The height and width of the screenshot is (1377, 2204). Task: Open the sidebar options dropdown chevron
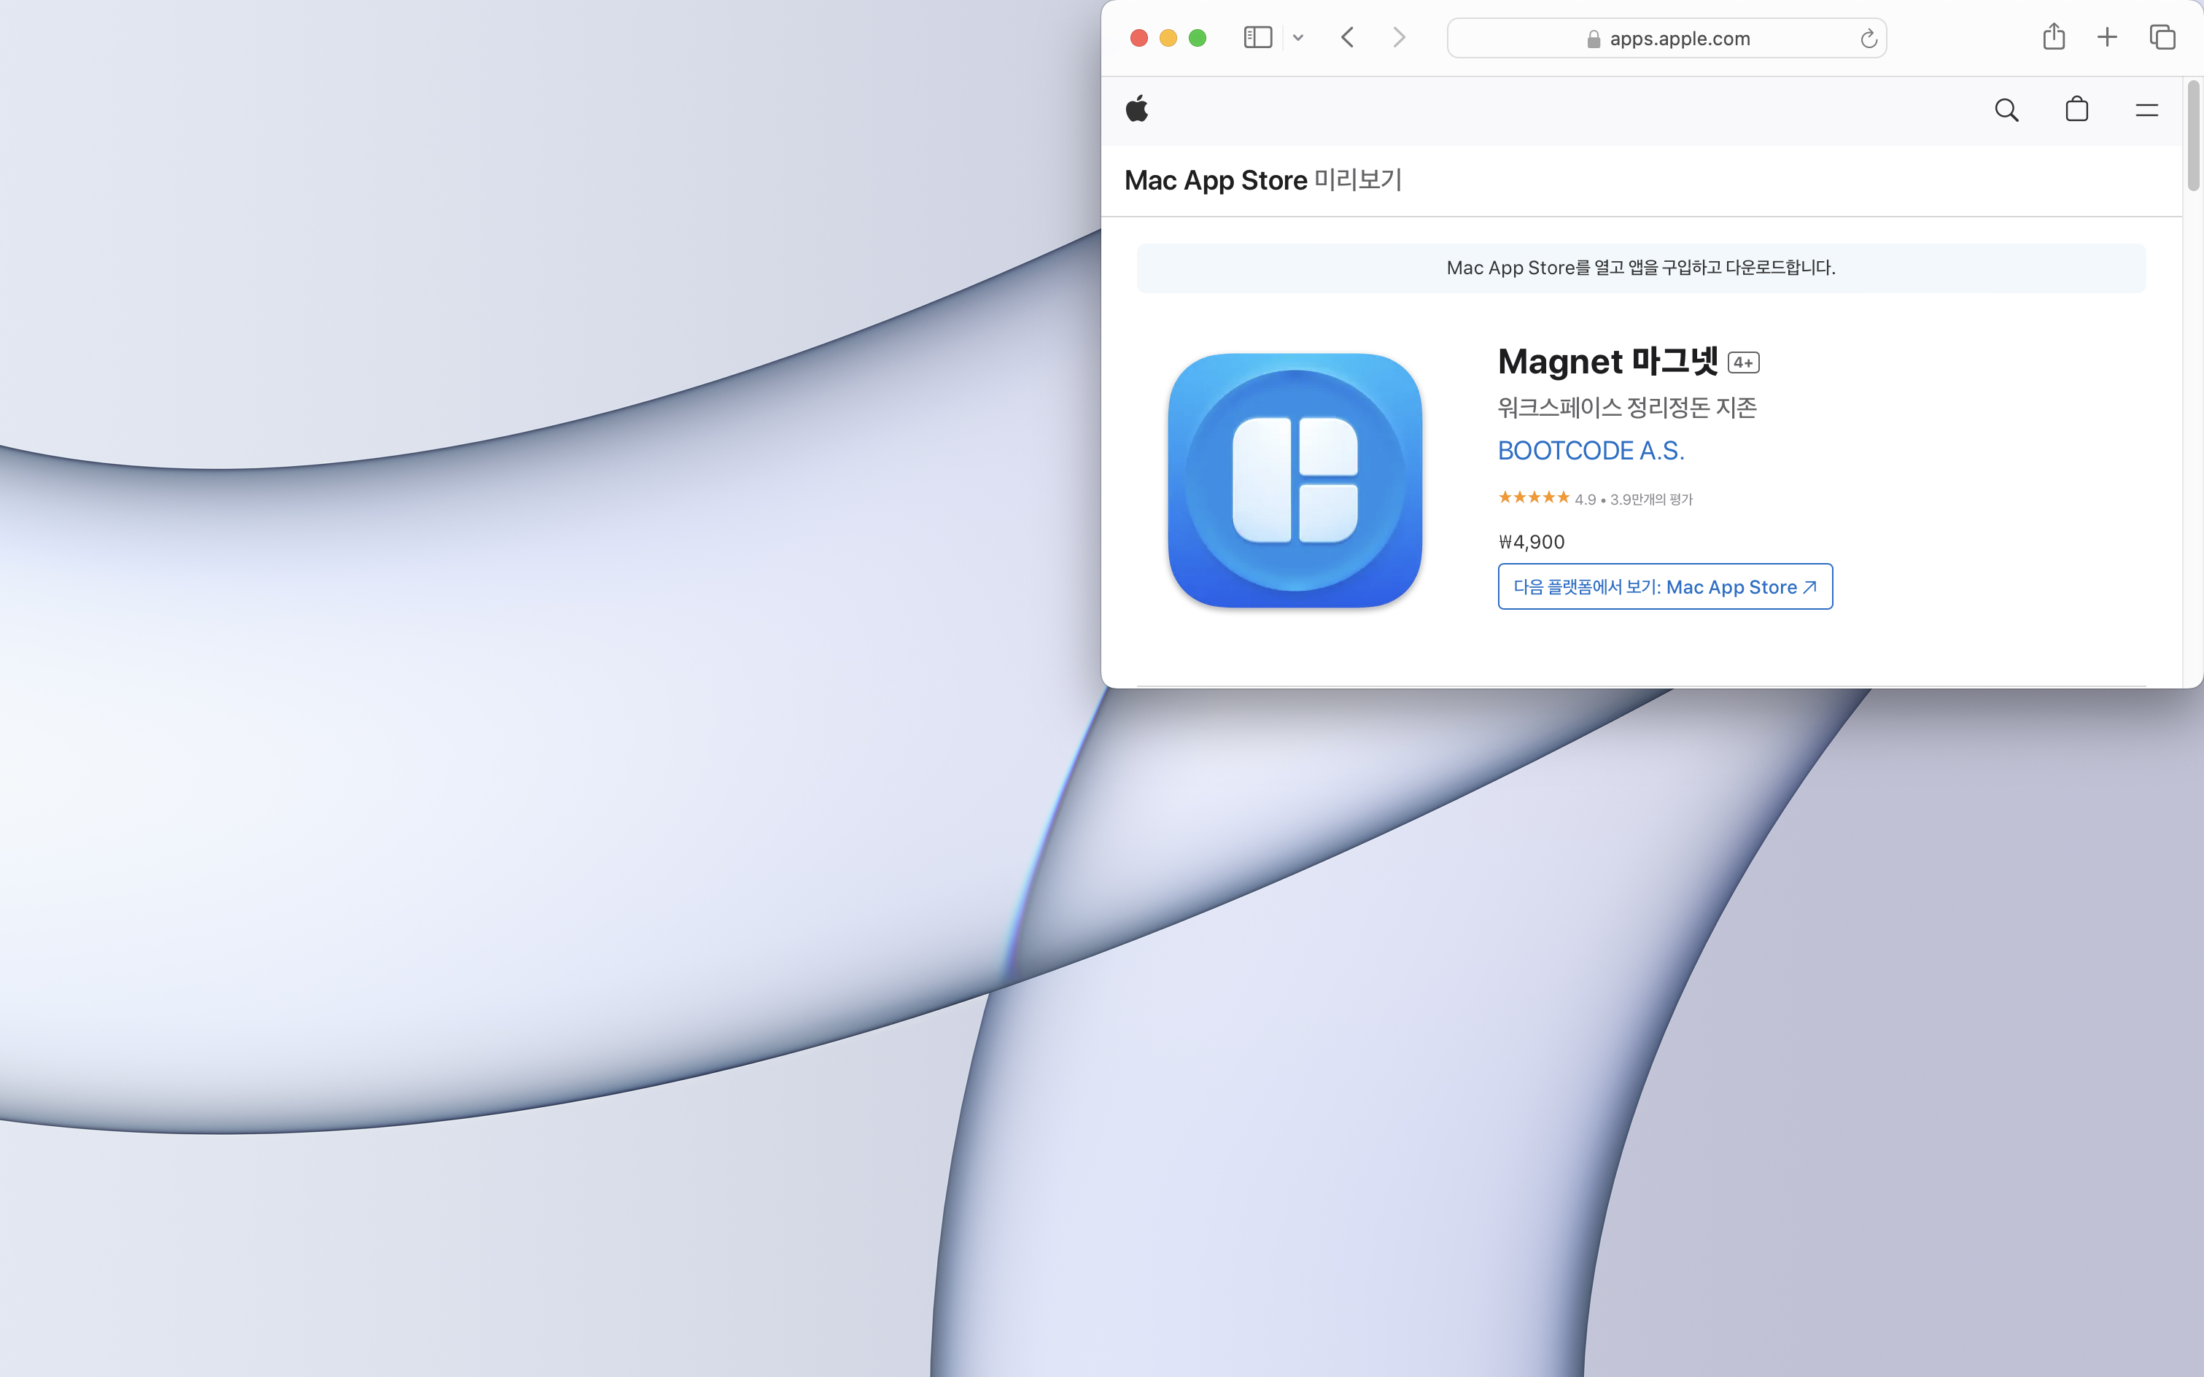tap(1297, 38)
